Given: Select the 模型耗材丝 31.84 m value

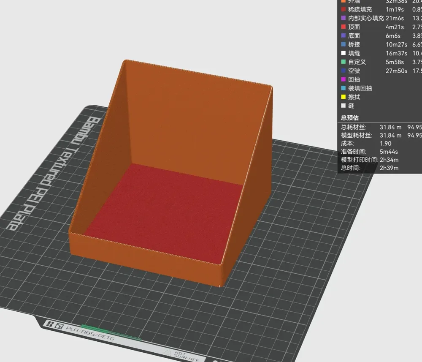Looking at the screenshot, I should coord(390,135).
